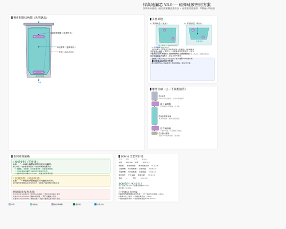Click the lower purple magnet ring in the cross-section
Screen dimensions: 286x229
click(x=39, y=72)
